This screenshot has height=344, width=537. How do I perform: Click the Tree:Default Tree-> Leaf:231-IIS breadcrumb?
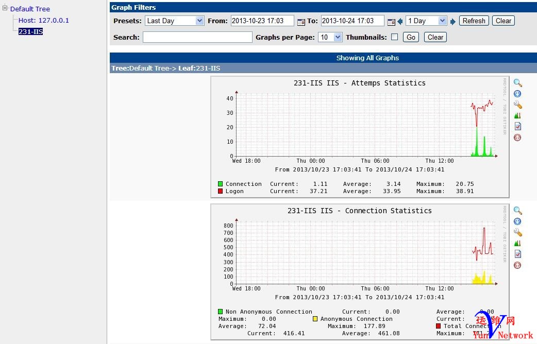pos(166,68)
